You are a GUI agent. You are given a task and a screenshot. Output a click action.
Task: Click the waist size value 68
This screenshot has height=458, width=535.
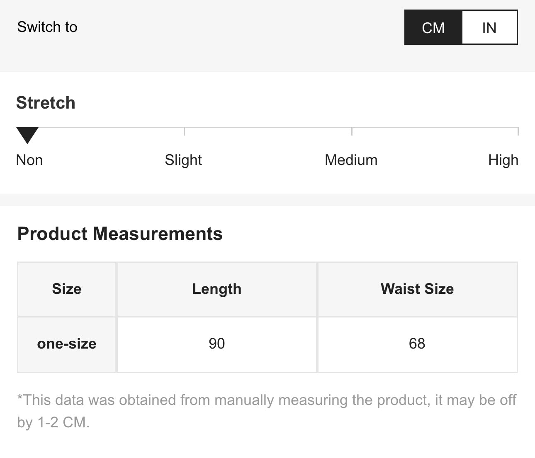click(417, 344)
